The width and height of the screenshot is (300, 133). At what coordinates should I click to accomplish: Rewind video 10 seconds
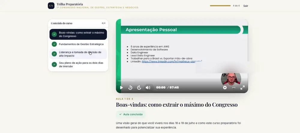pos(130,88)
